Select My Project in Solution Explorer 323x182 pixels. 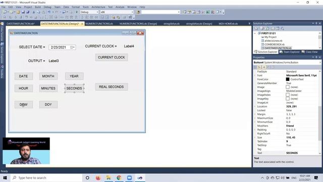271,37
